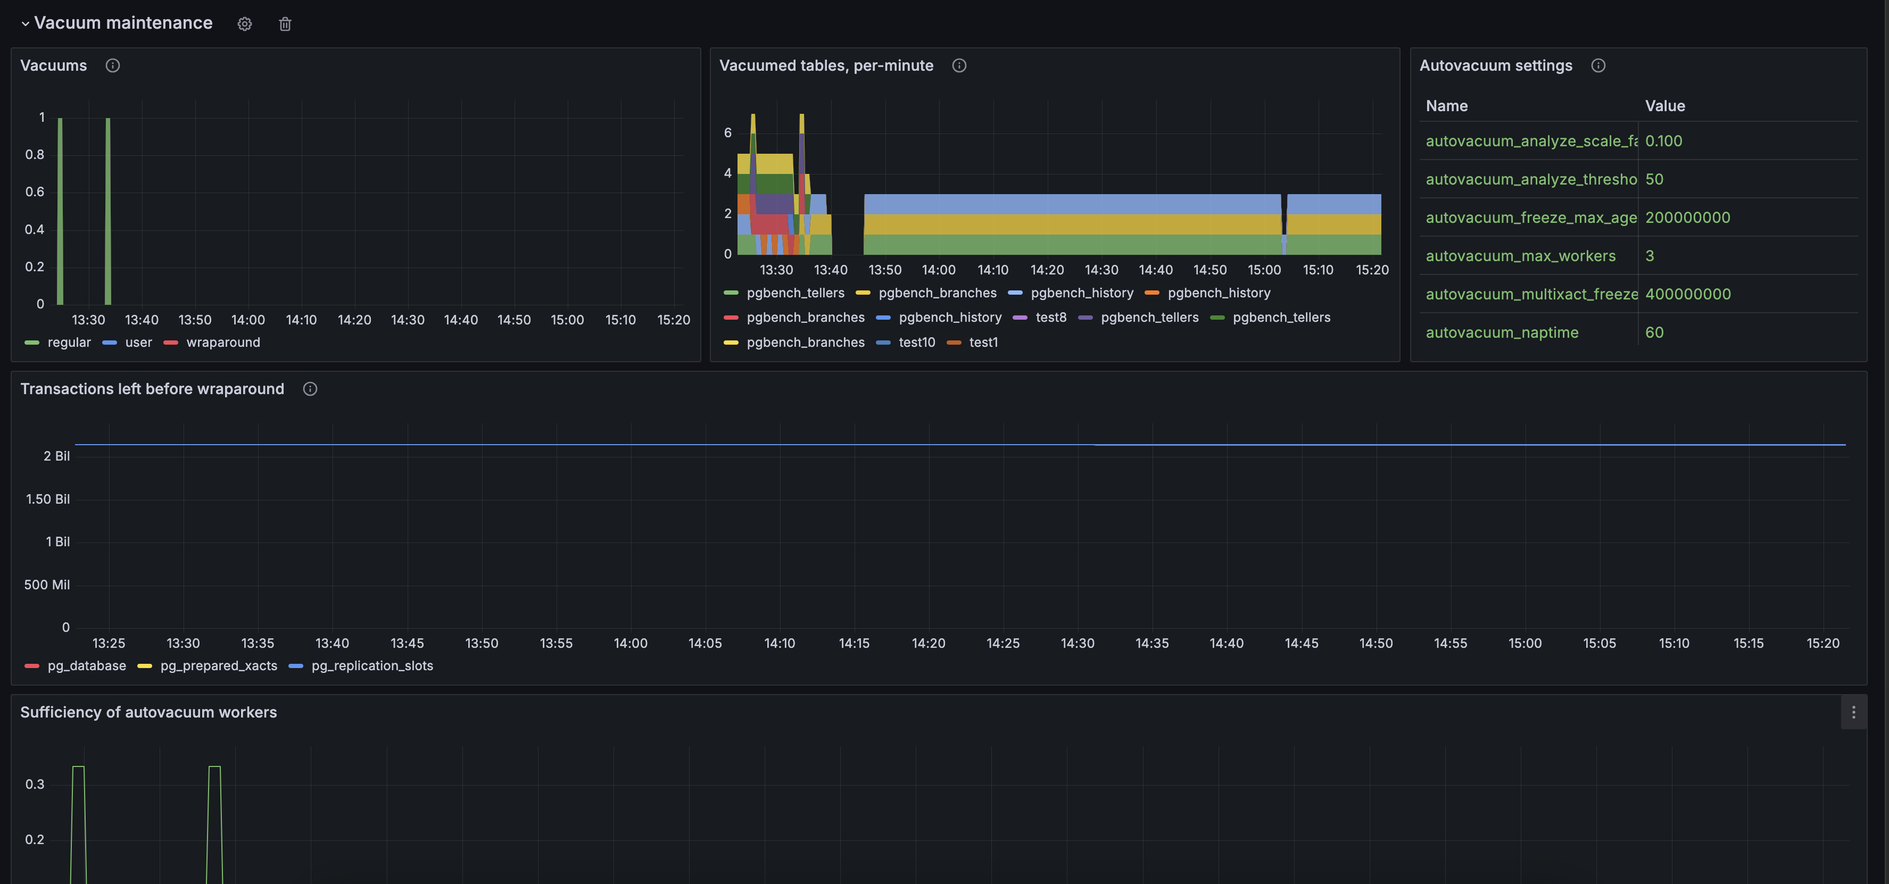
Task: Toggle test10 legend entry visibility
Action: pyautogui.click(x=917, y=343)
